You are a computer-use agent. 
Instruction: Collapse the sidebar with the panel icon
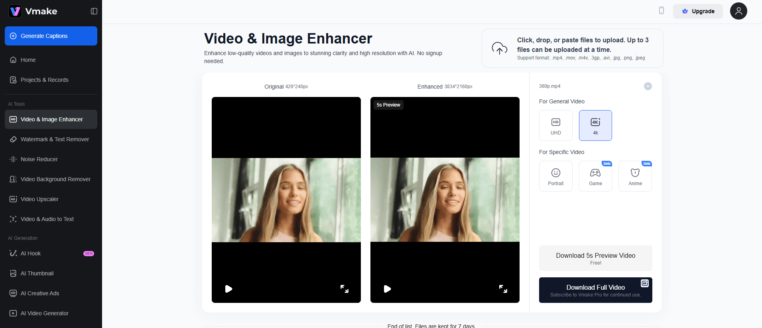(94, 11)
